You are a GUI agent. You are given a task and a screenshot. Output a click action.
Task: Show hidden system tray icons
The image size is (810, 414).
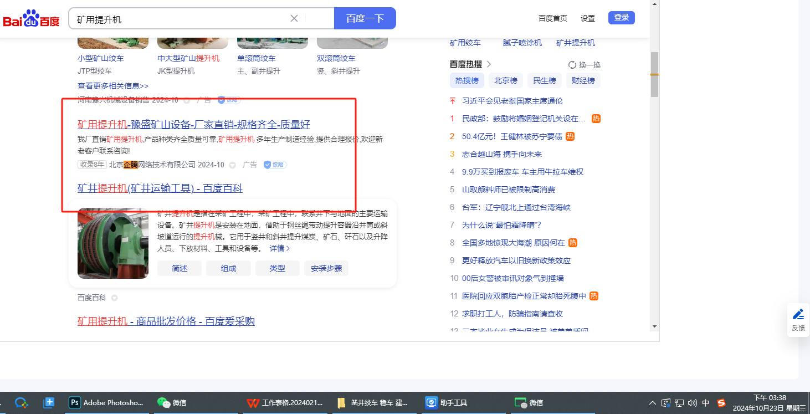pyautogui.click(x=652, y=403)
